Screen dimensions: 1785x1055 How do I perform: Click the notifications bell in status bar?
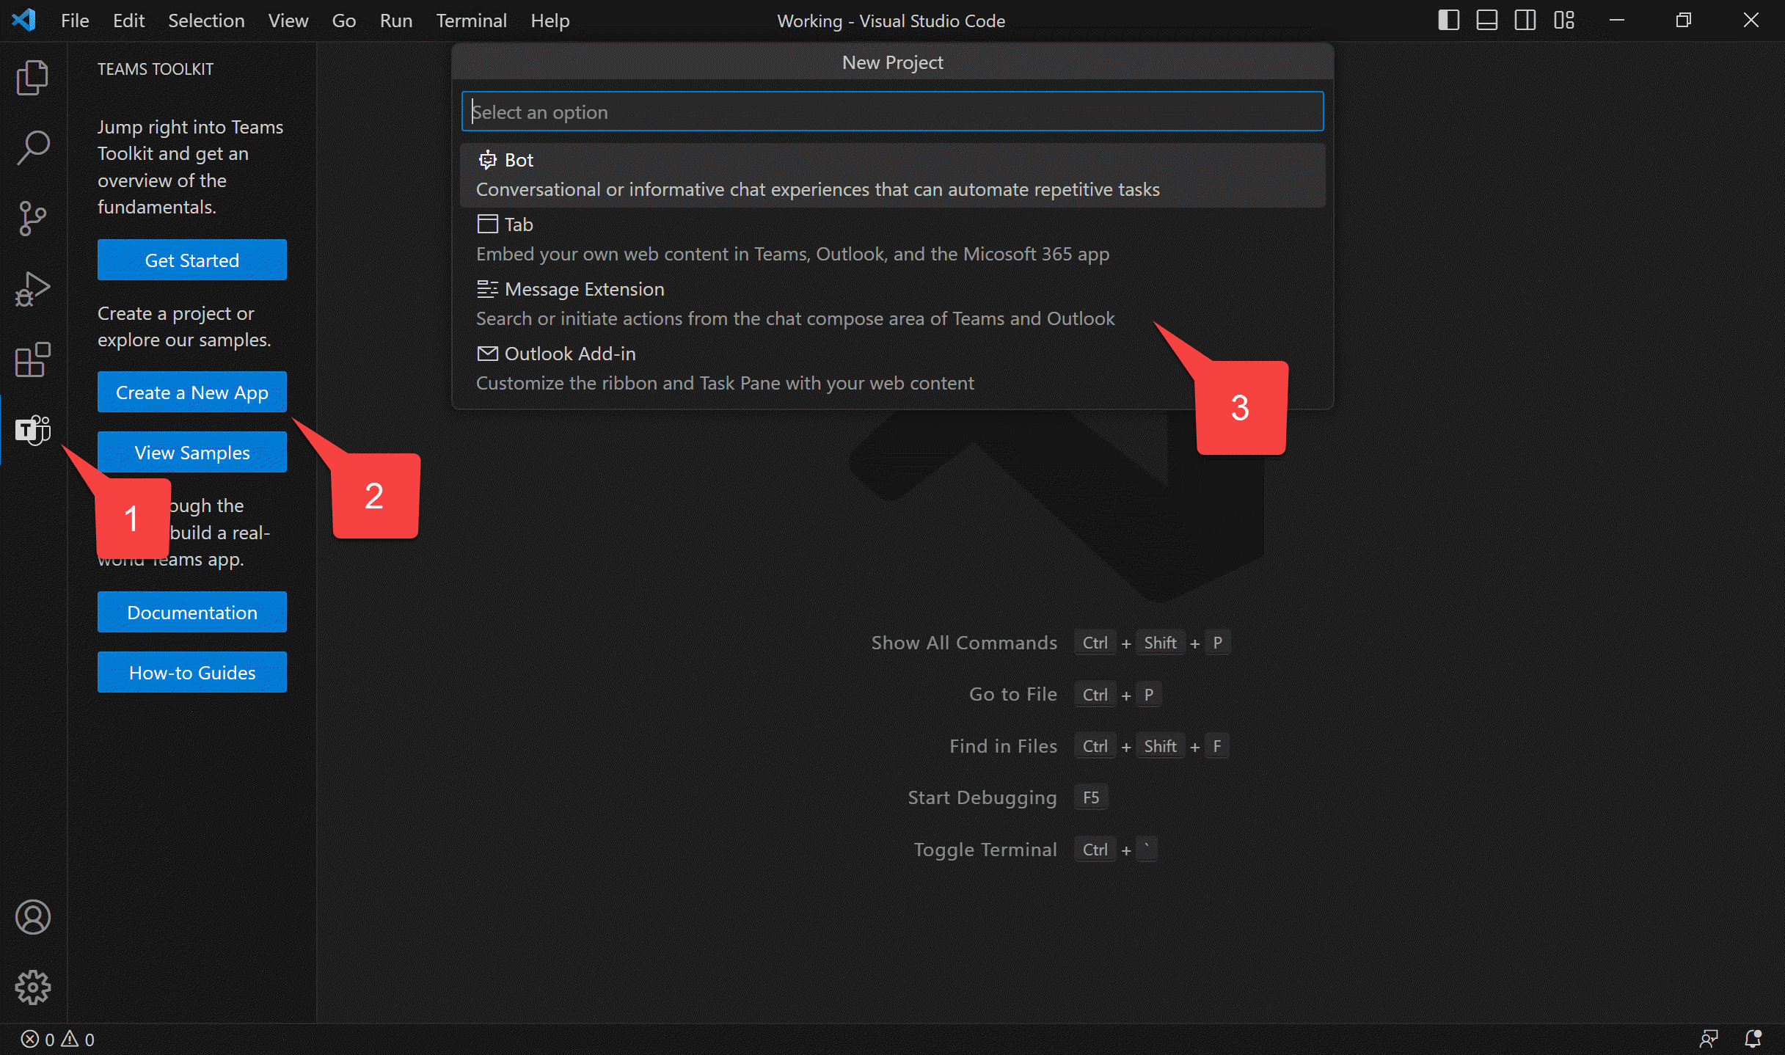click(1753, 1039)
